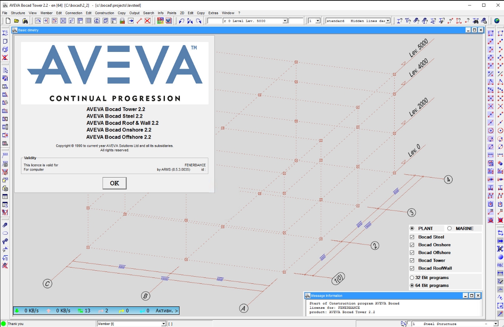Select the PLANT radio button
The image size is (504, 327).
click(412, 228)
